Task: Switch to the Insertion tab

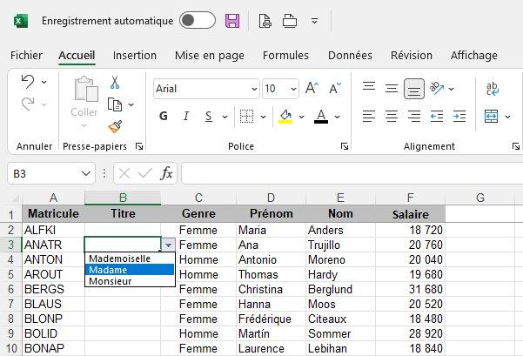Action: (x=135, y=56)
